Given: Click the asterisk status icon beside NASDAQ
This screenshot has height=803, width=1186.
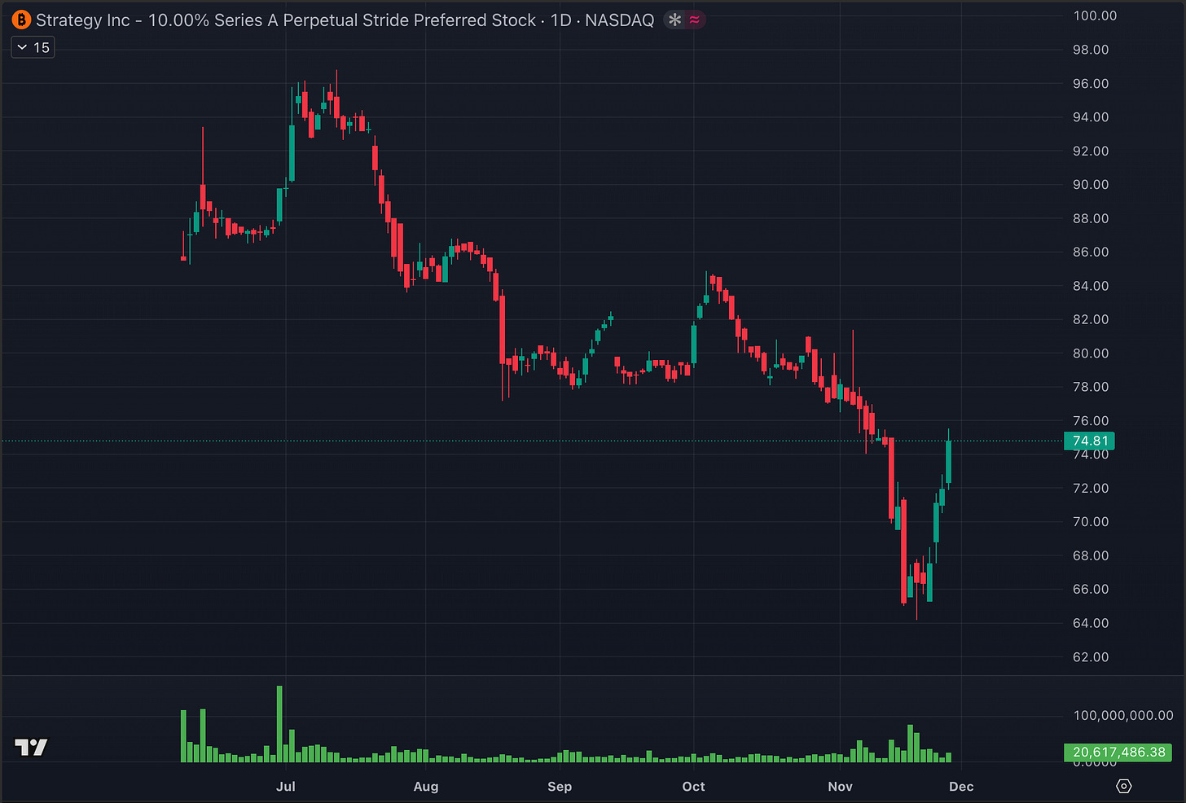Looking at the screenshot, I should coord(674,20).
